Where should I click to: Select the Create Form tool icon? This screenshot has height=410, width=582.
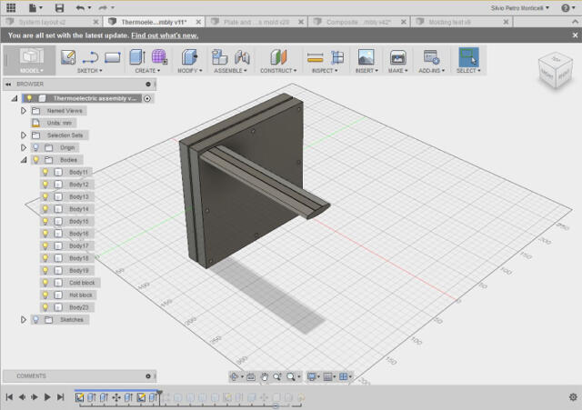pos(159,57)
